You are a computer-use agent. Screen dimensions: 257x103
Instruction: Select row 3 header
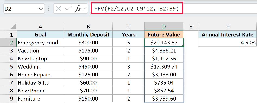(8, 51)
